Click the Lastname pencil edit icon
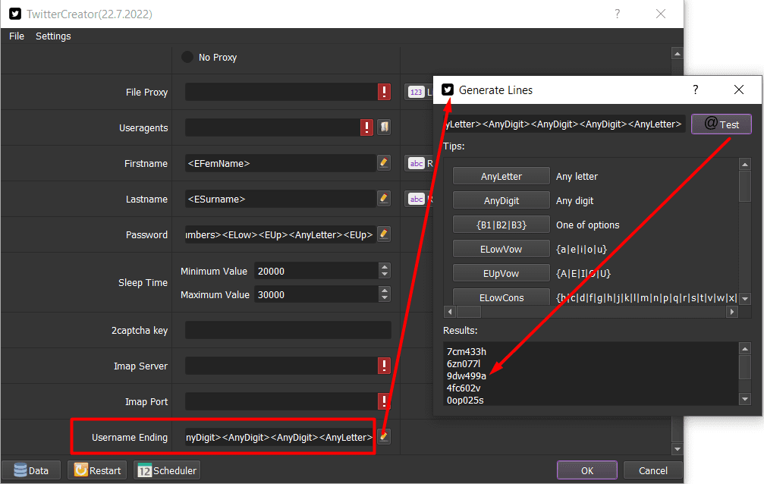Image resolution: width=764 pixels, height=484 pixels. pos(384,198)
